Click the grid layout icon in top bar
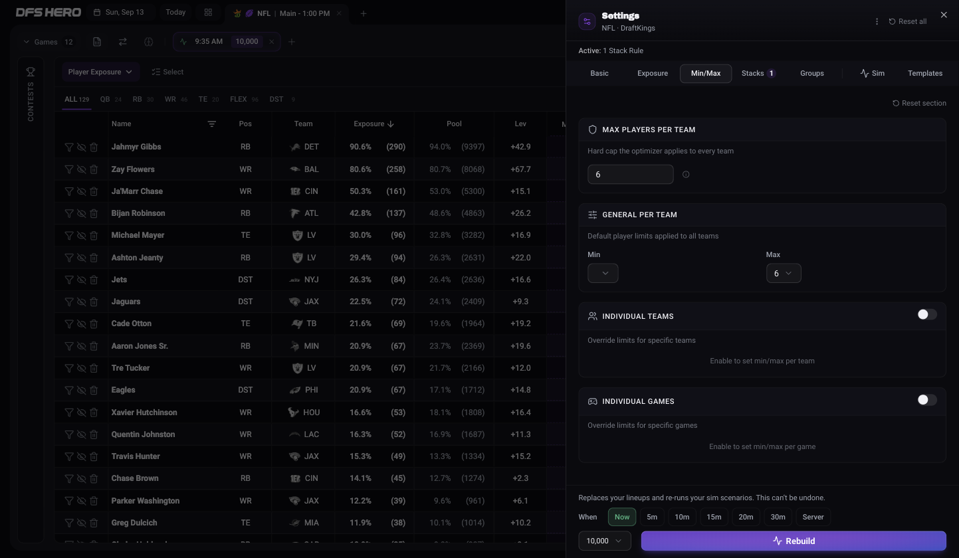The width and height of the screenshot is (959, 558). pyautogui.click(x=208, y=13)
